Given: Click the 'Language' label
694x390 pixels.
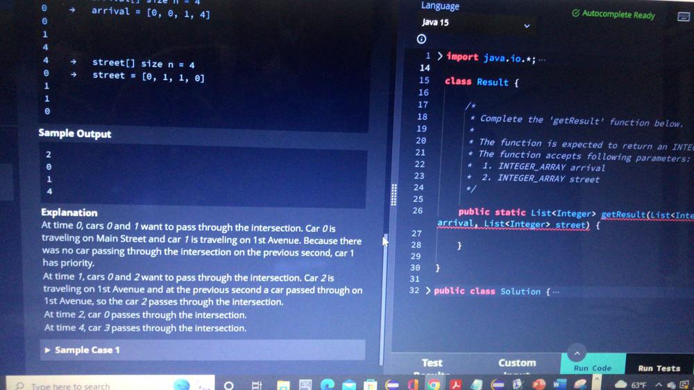Looking at the screenshot, I should click(440, 6).
